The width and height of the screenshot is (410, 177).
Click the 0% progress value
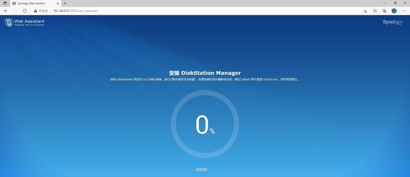tap(205, 125)
